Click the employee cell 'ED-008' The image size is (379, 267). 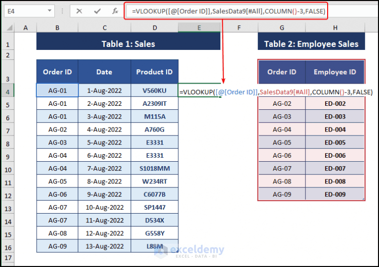pyautogui.click(x=335, y=181)
